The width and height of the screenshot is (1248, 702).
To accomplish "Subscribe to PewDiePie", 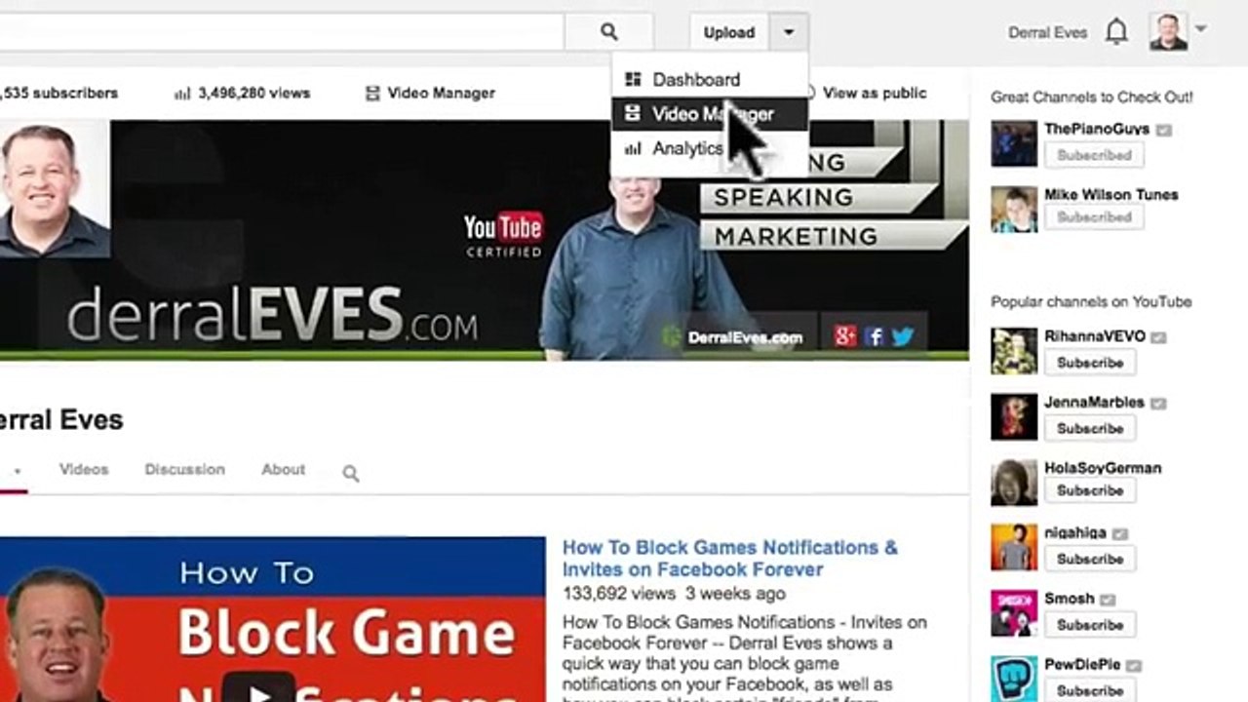I will click(x=1090, y=691).
